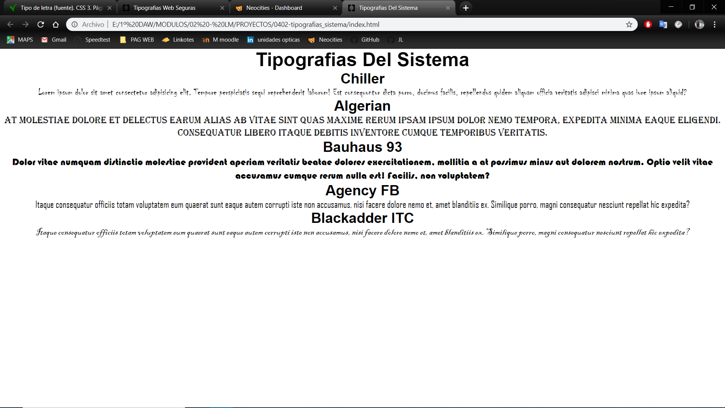The height and width of the screenshot is (408, 725).
Task: Open the Linkotes bookmark
Action: [x=178, y=40]
